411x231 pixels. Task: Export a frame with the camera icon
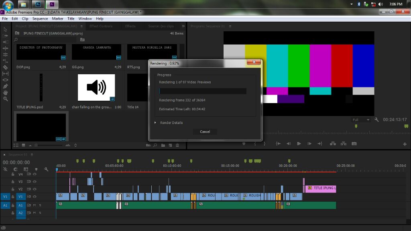click(354, 144)
